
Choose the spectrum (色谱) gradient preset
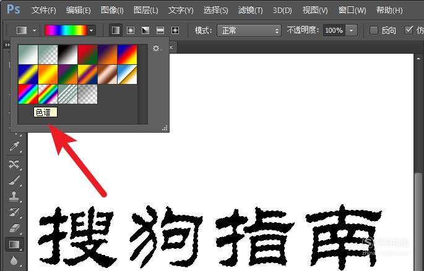pyautogui.click(x=28, y=94)
